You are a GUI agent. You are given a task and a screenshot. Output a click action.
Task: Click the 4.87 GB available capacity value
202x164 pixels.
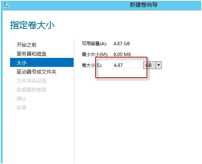pos(122,44)
